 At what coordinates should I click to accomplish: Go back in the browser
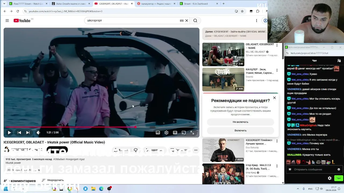click(x=5, y=11)
